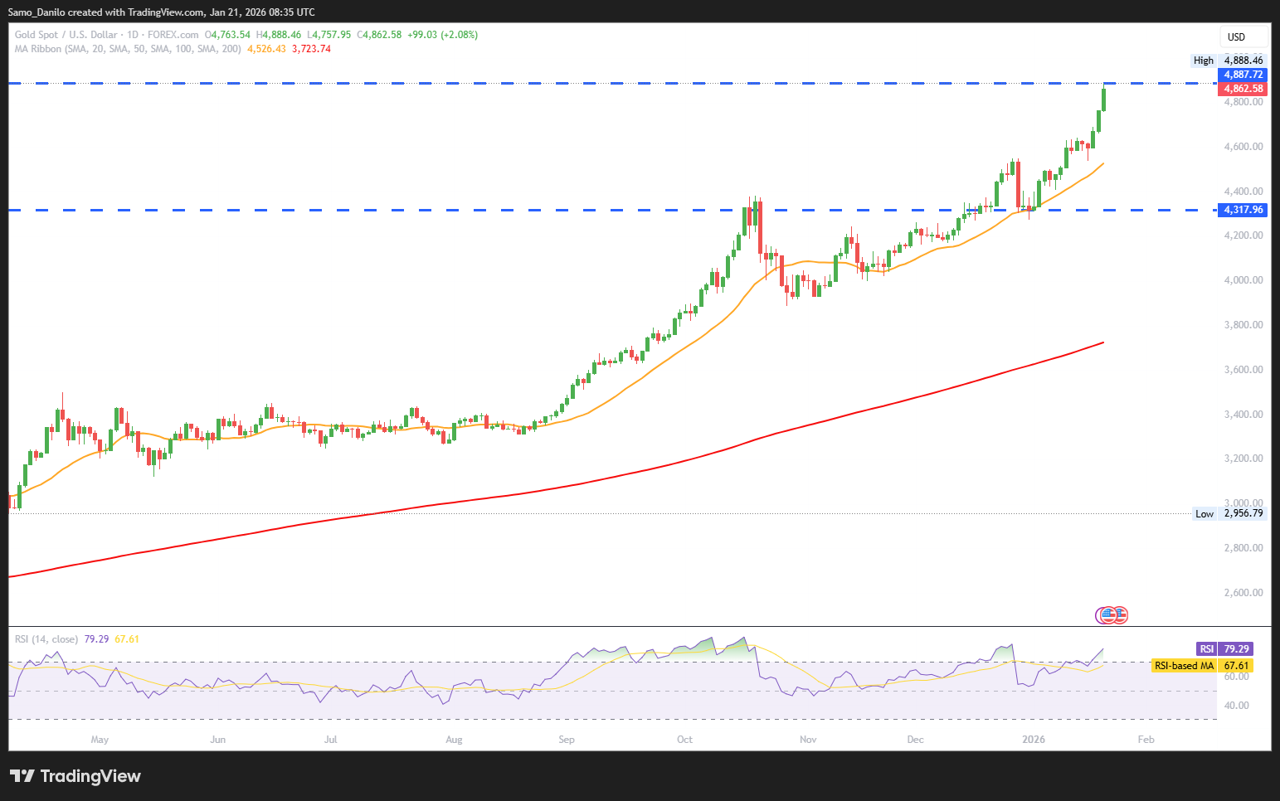Screen dimensions: 1280x801
Task: Open the RSI (14, close) indicator legend
Action: (46, 639)
